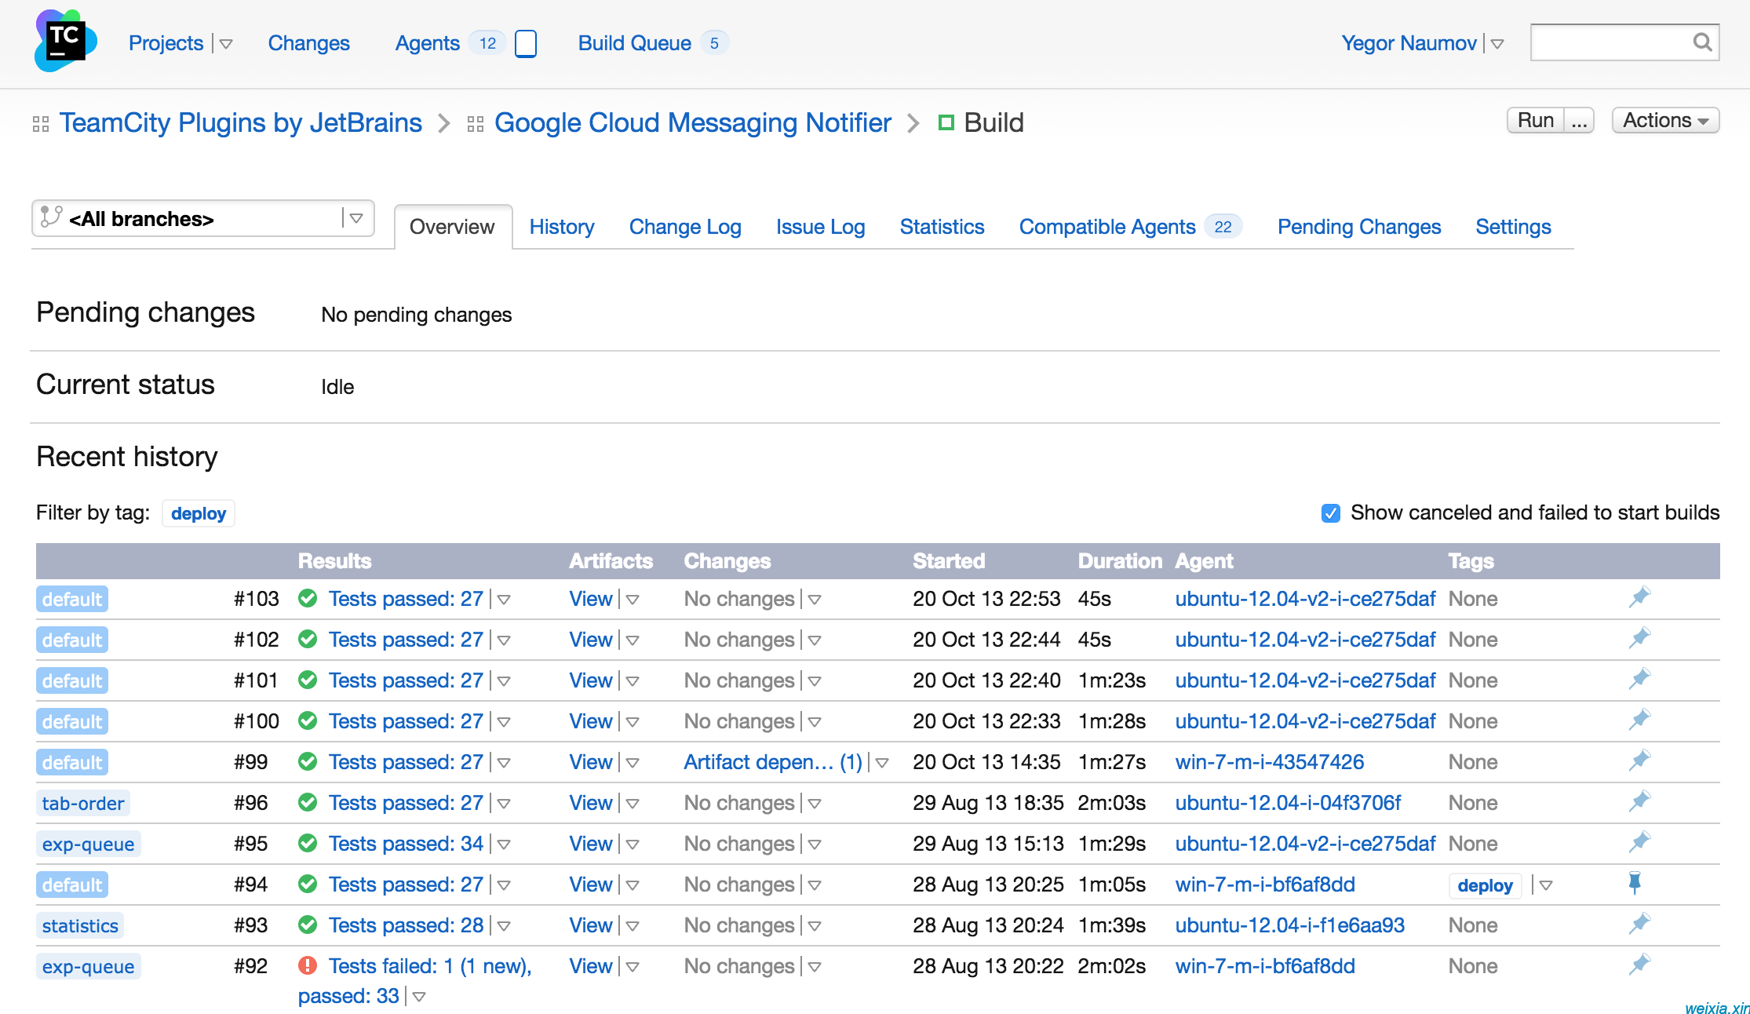The image size is (1750, 1014).
Task: Click the statistics branch label of #93
Action: [x=80, y=925]
